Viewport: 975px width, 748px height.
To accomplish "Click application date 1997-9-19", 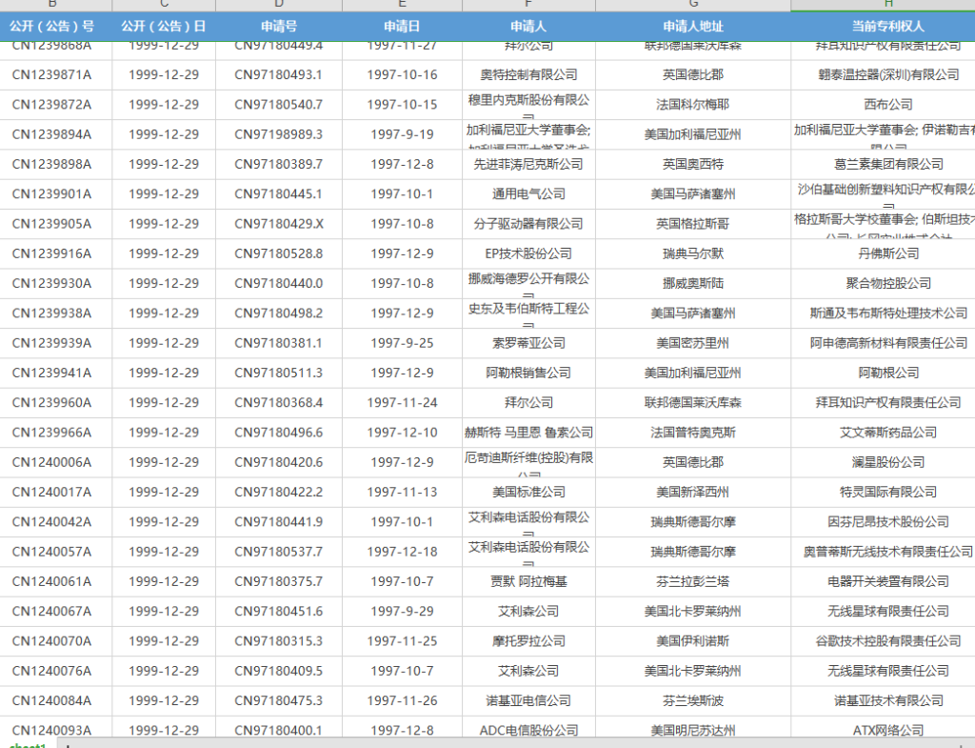I will click(x=402, y=134).
